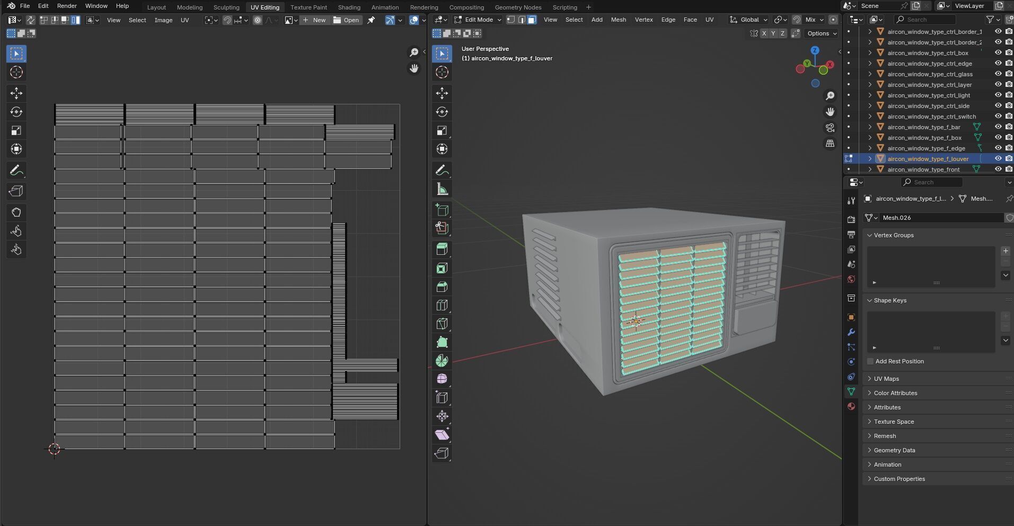Open the Edit Mode dropdown
Image resolution: width=1014 pixels, height=526 pixels.
(x=478, y=20)
